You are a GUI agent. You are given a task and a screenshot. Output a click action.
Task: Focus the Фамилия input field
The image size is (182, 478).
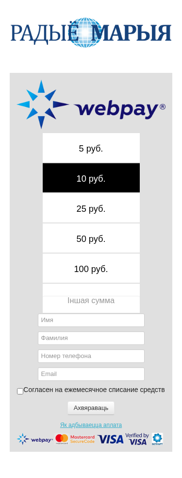coord(91,338)
